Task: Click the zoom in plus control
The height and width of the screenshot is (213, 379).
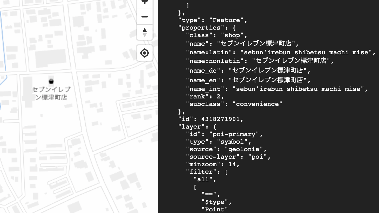Action: click(x=145, y=2)
